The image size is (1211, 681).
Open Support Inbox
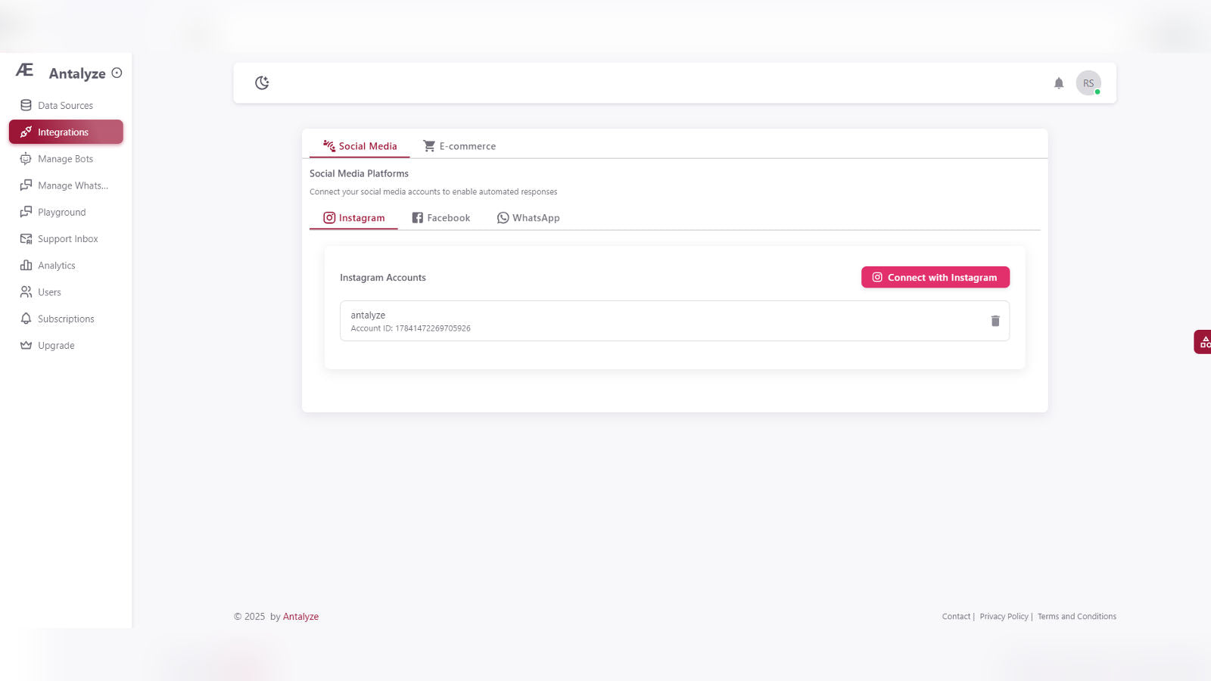[x=66, y=239]
